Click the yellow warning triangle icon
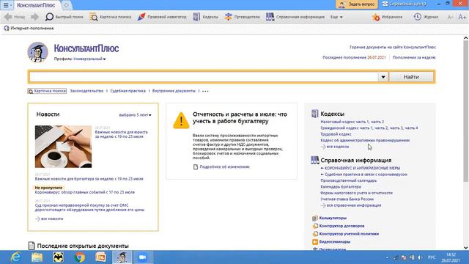The height and width of the screenshot is (264, 469). point(181,120)
